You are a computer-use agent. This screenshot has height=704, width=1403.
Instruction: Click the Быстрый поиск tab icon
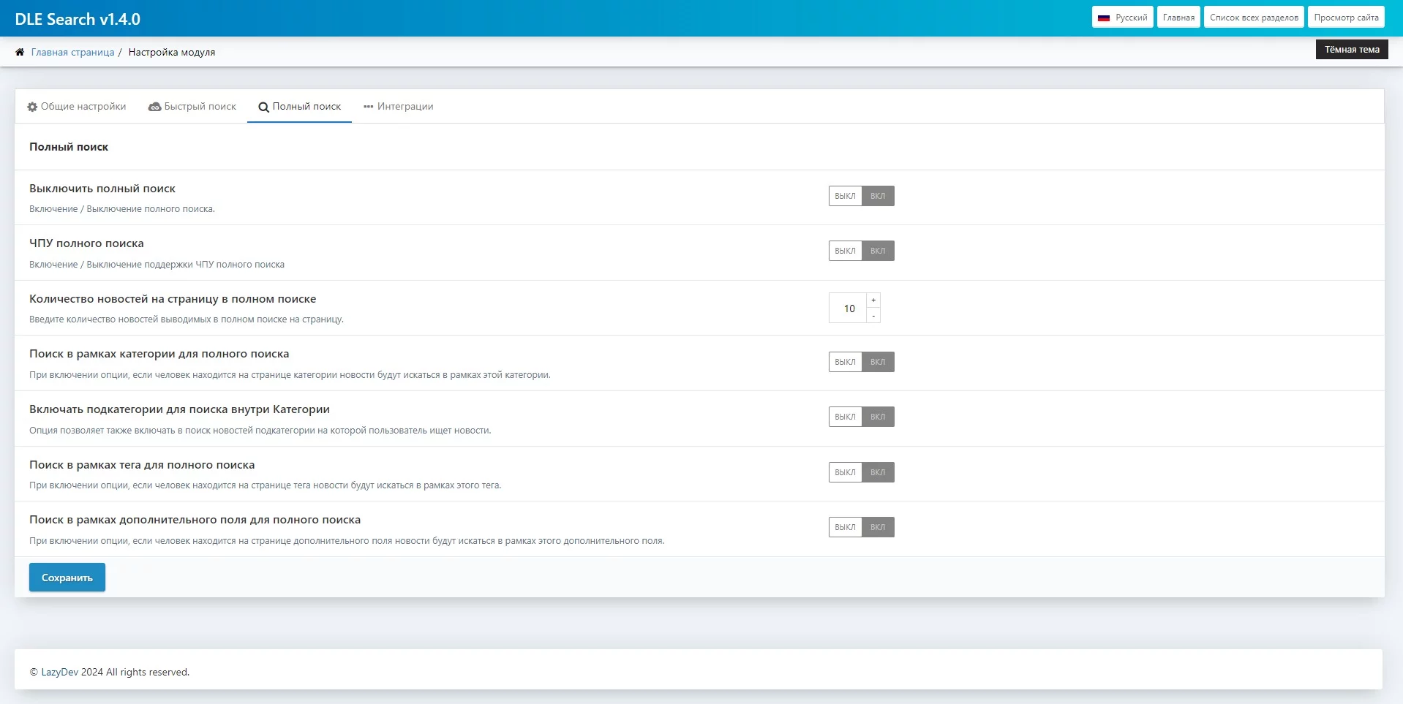tap(154, 107)
